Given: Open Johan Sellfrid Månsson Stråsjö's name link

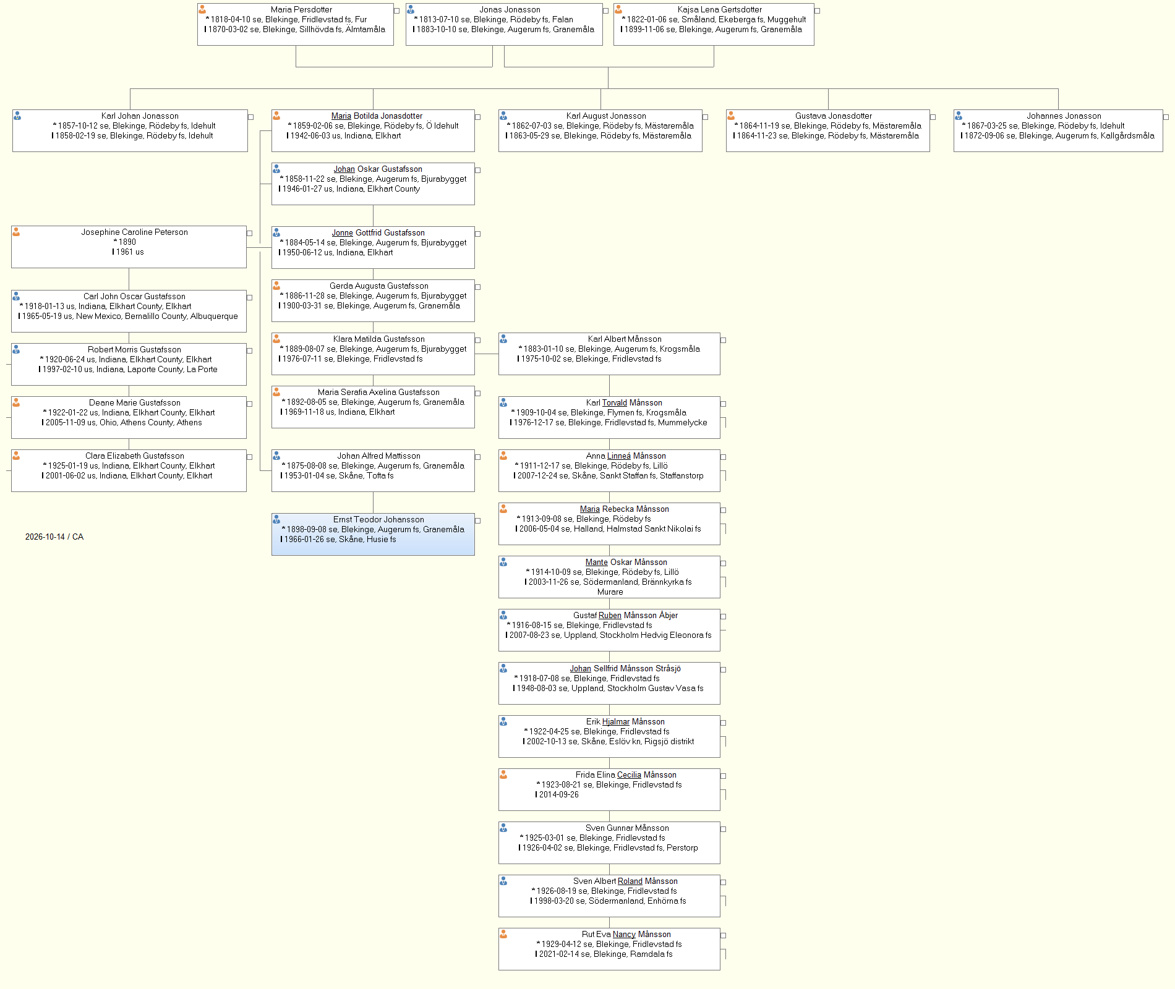Looking at the screenshot, I should (625, 669).
